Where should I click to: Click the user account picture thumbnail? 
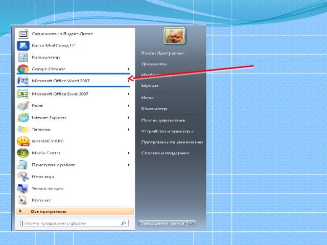click(174, 36)
